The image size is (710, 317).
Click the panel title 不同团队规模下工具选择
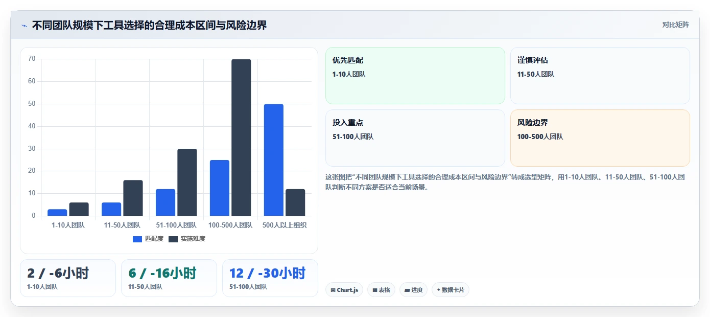coord(149,25)
